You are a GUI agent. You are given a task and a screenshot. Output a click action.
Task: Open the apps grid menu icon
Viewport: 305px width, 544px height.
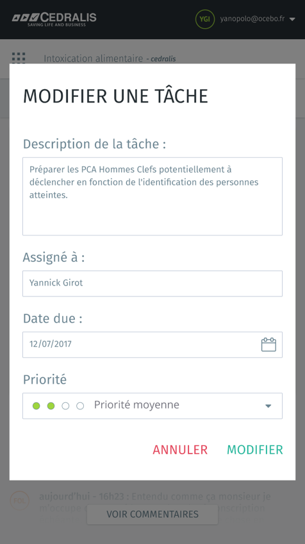coord(19,58)
